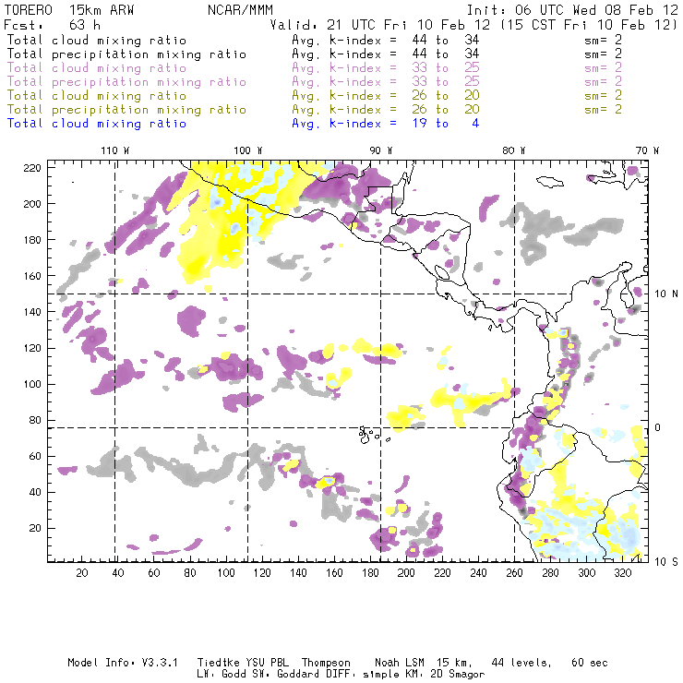Click the olive "Total cloud mixing ratio" legend line
Screen dimensions: 683x683
[x=97, y=95]
